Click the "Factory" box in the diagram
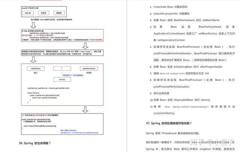The image size is (240, 152). pyautogui.click(x=62, y=79)
